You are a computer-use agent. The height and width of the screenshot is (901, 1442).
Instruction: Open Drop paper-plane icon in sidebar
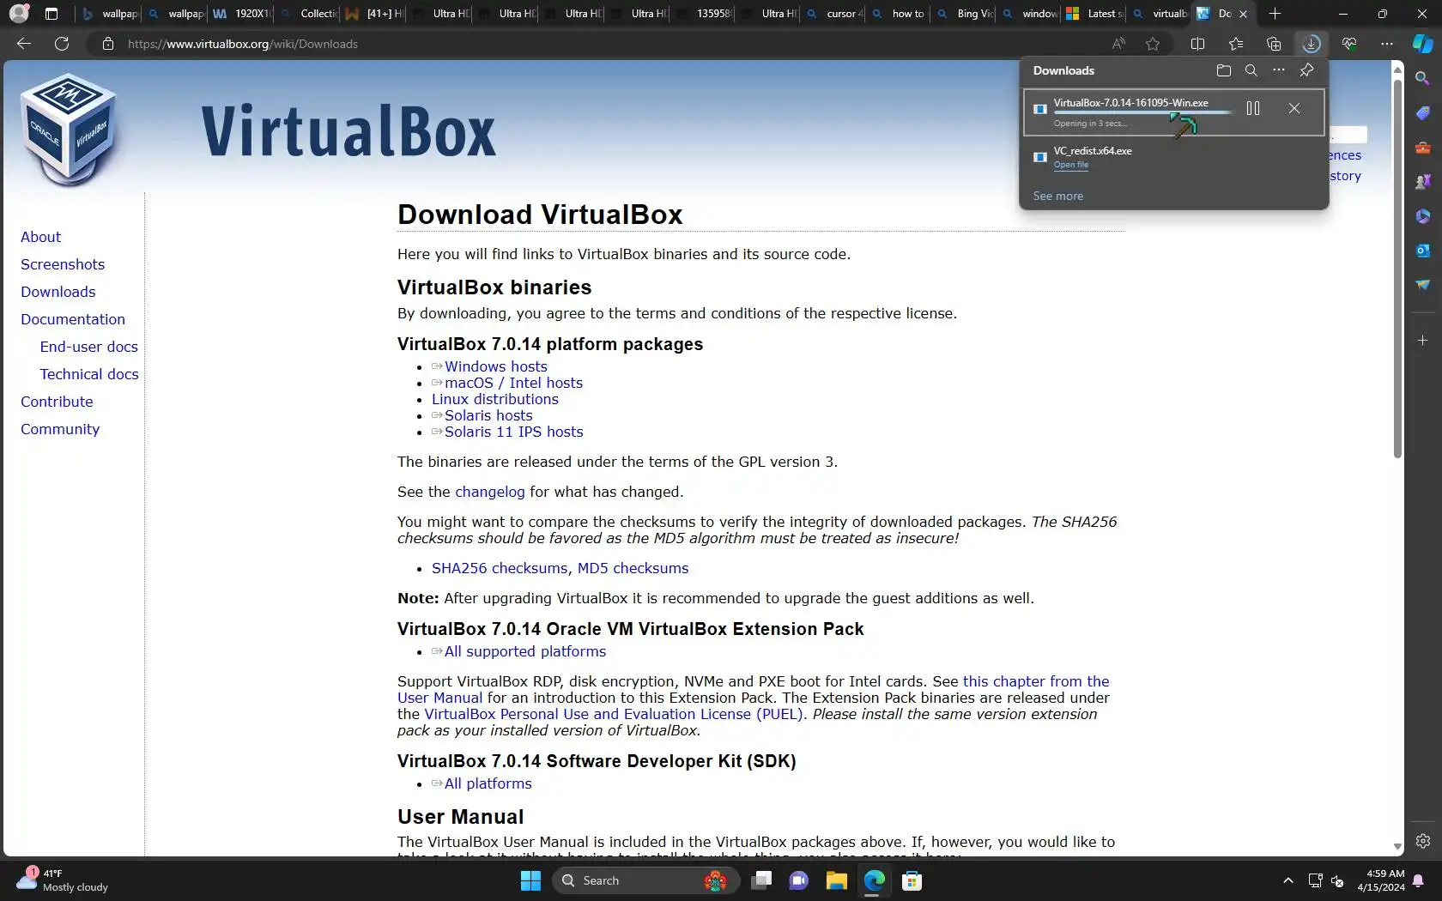point(1423,285)
